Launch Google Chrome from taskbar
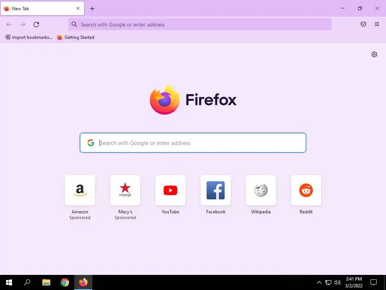The image size is (386, 290). coord(65,282)
